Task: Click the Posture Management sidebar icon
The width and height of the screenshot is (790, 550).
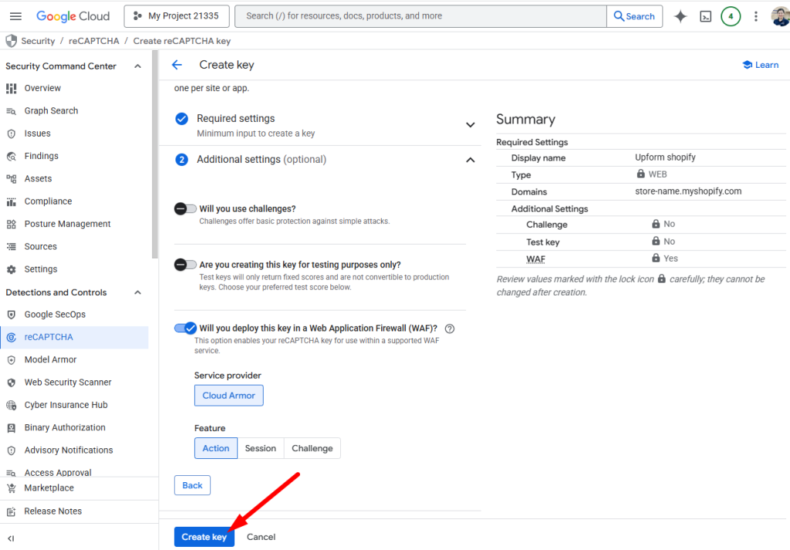Action: [11, 224]
